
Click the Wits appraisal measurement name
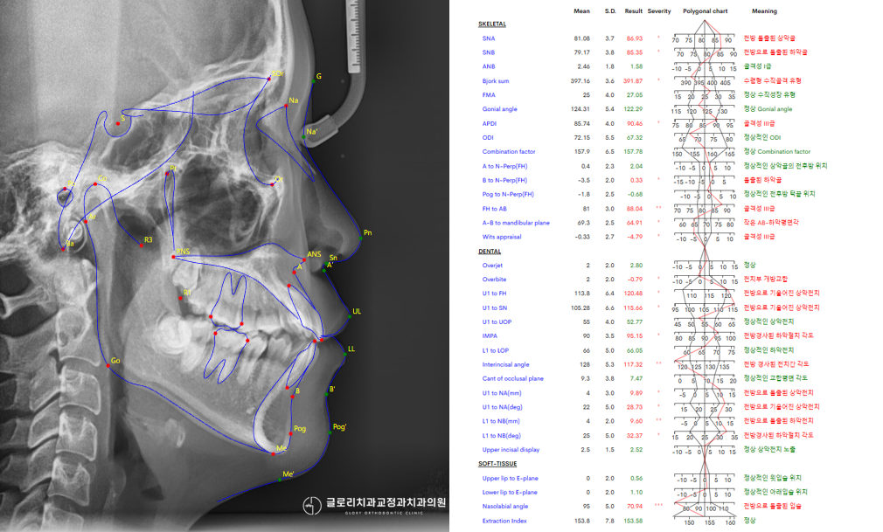point(501,237)
